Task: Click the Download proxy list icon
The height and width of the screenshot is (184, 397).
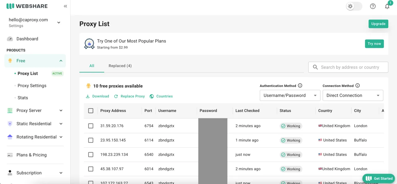Action: pyautogui.click(x=88, y=96)
